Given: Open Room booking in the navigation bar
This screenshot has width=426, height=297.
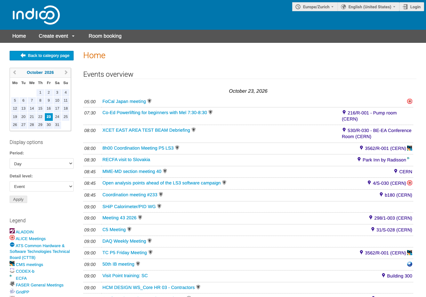Looking at the screenshot, I should [105, 36].
